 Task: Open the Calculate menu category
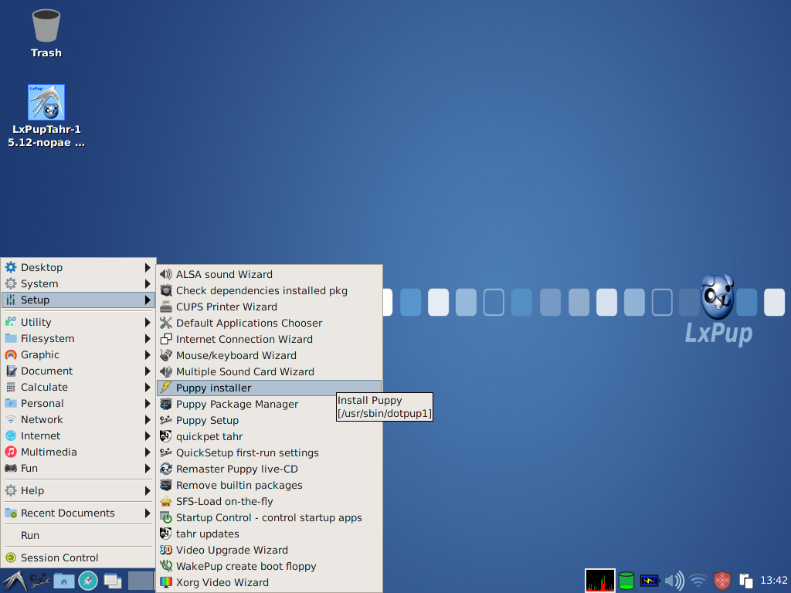click(x=78, y=387)
